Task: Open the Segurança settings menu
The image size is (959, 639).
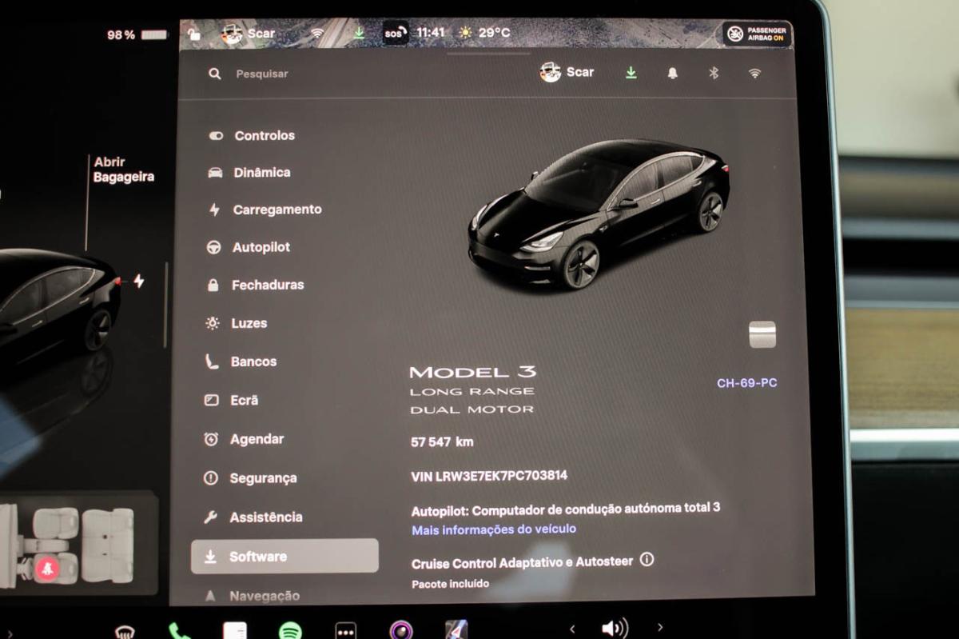Action: coord(249,478)
